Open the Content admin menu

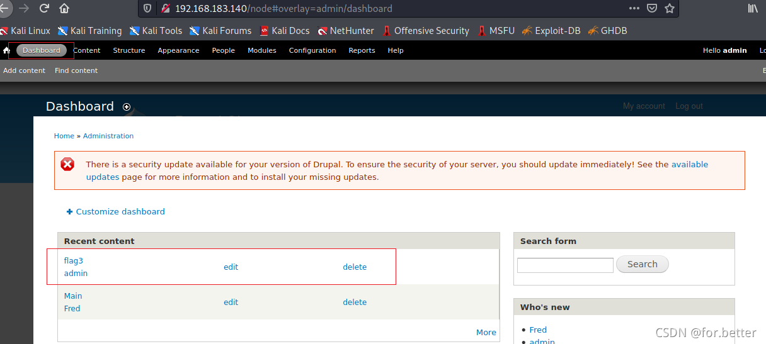[86, 50]
